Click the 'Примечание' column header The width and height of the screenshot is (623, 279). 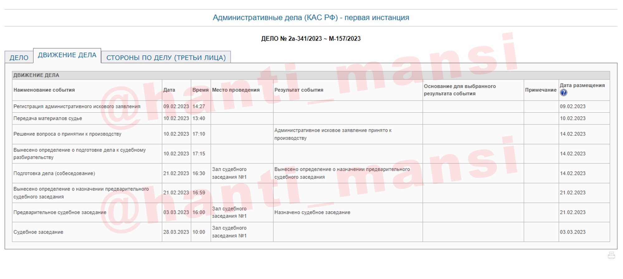[540, 90]
